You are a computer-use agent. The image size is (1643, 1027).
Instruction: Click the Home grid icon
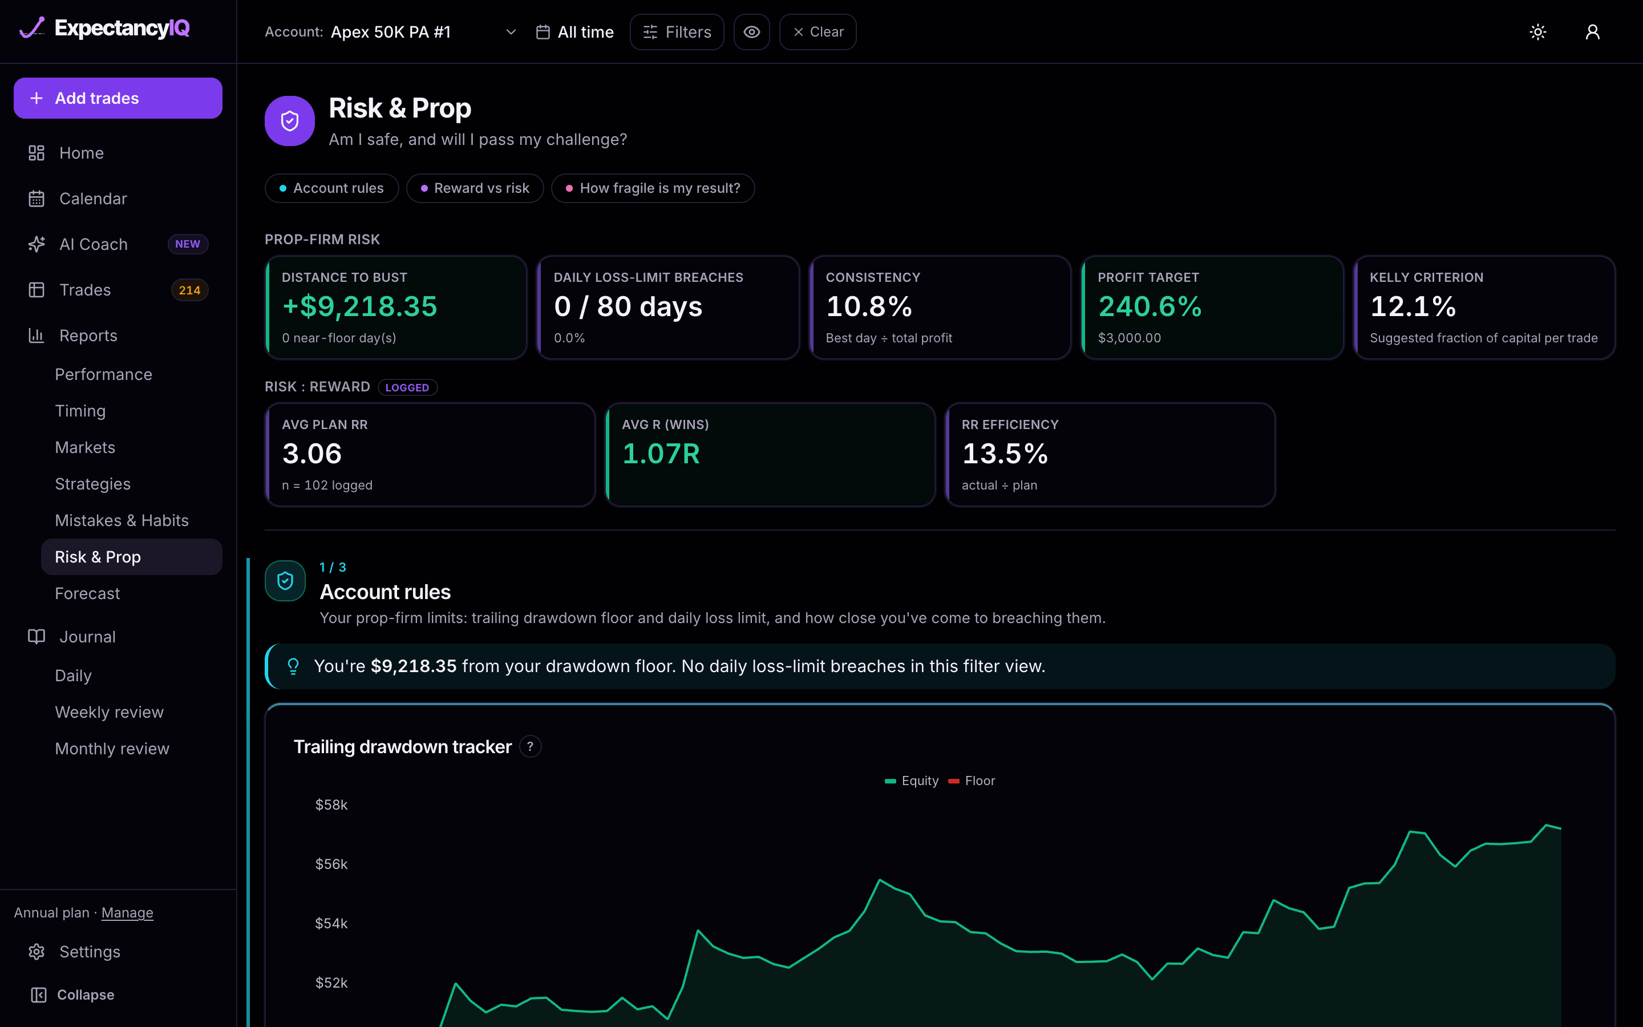[37, 153]
